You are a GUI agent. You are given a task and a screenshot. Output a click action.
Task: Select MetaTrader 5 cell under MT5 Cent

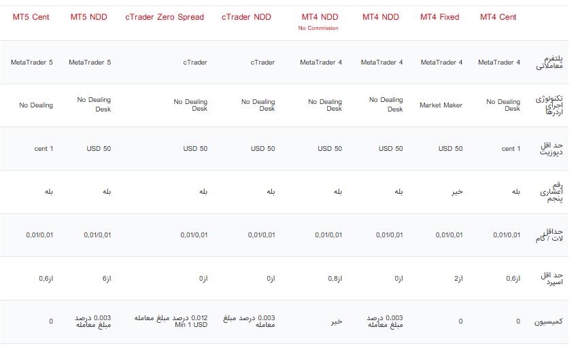(32, 63)
